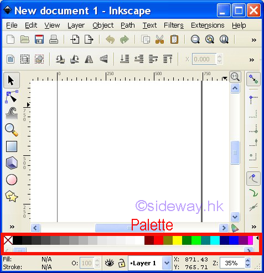Screen dimensions: 264x273
Task: Pick the Ellipse circle tool
Action: click(12, 180)
